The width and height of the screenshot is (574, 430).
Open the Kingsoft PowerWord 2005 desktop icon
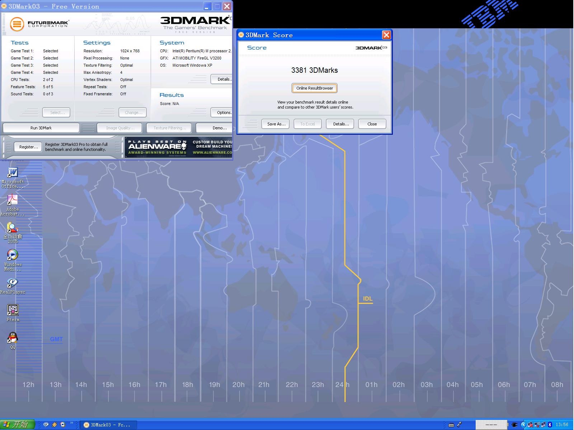click(x=13, y=228)
